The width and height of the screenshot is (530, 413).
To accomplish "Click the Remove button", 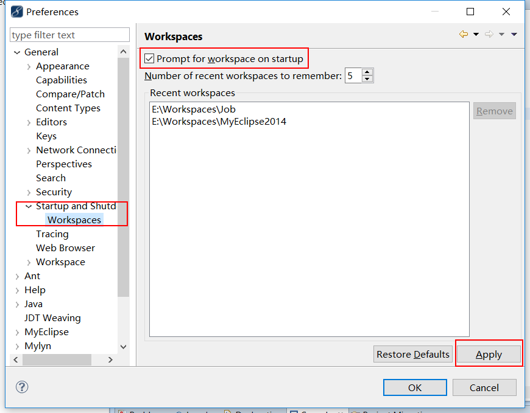I will point(495,111).
